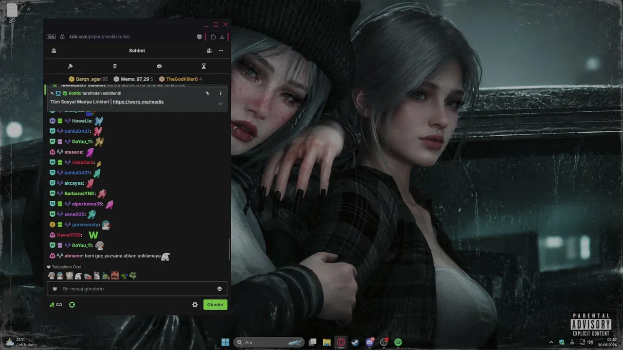Open the three-dot chat options menu
This screenshot has width=623, height=350.
[x=221, y=51]
